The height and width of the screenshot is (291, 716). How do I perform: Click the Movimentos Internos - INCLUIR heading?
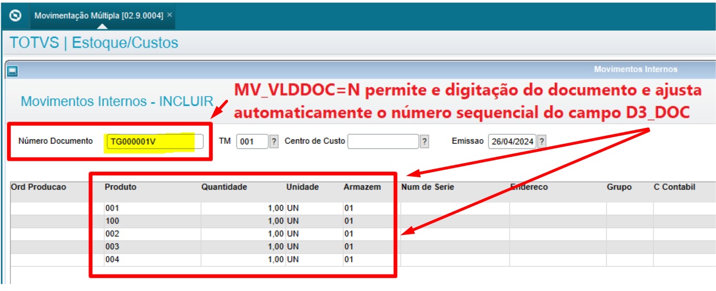click(117, 102)
